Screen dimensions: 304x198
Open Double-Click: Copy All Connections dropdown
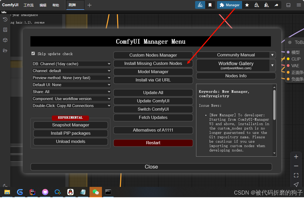click(x=71, y=106)
